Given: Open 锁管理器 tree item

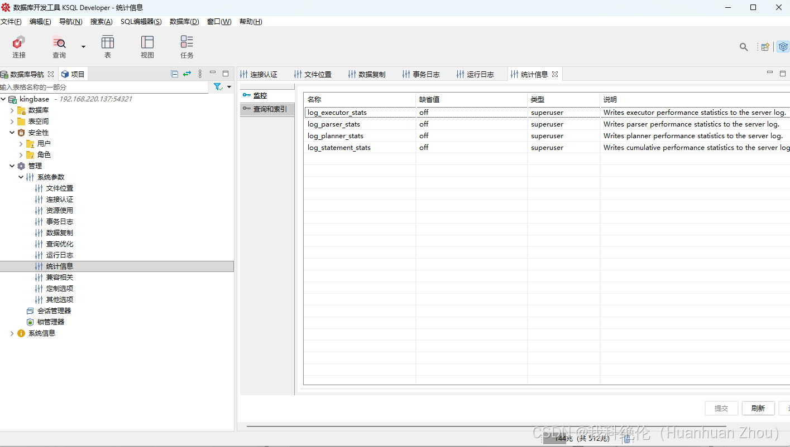Looking at the screenshot, I should click(x=51, y=322).
